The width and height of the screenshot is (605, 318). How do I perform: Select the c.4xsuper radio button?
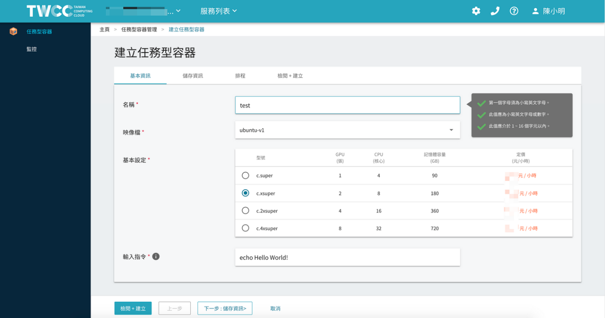[x=246, y=228]
